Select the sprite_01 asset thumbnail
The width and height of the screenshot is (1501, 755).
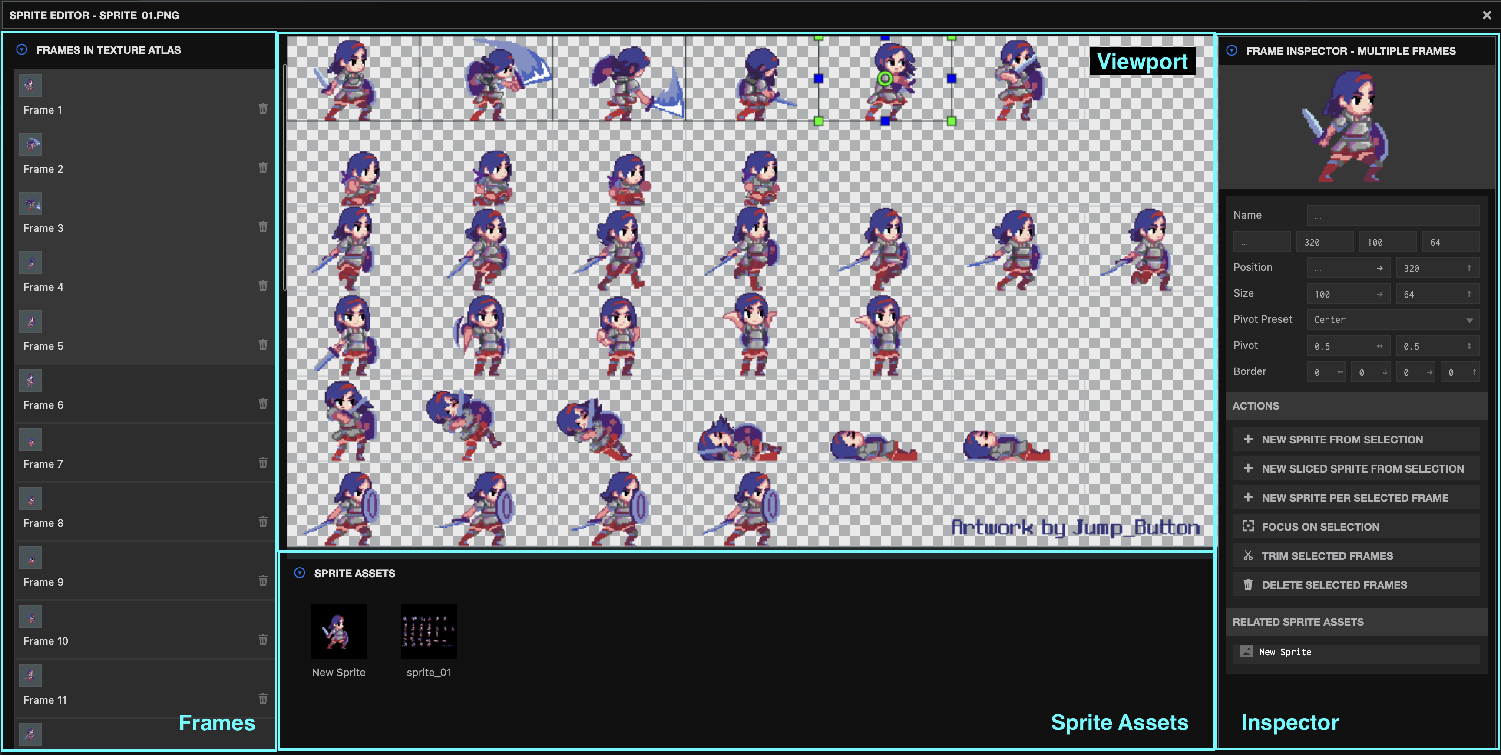[429, 631]
